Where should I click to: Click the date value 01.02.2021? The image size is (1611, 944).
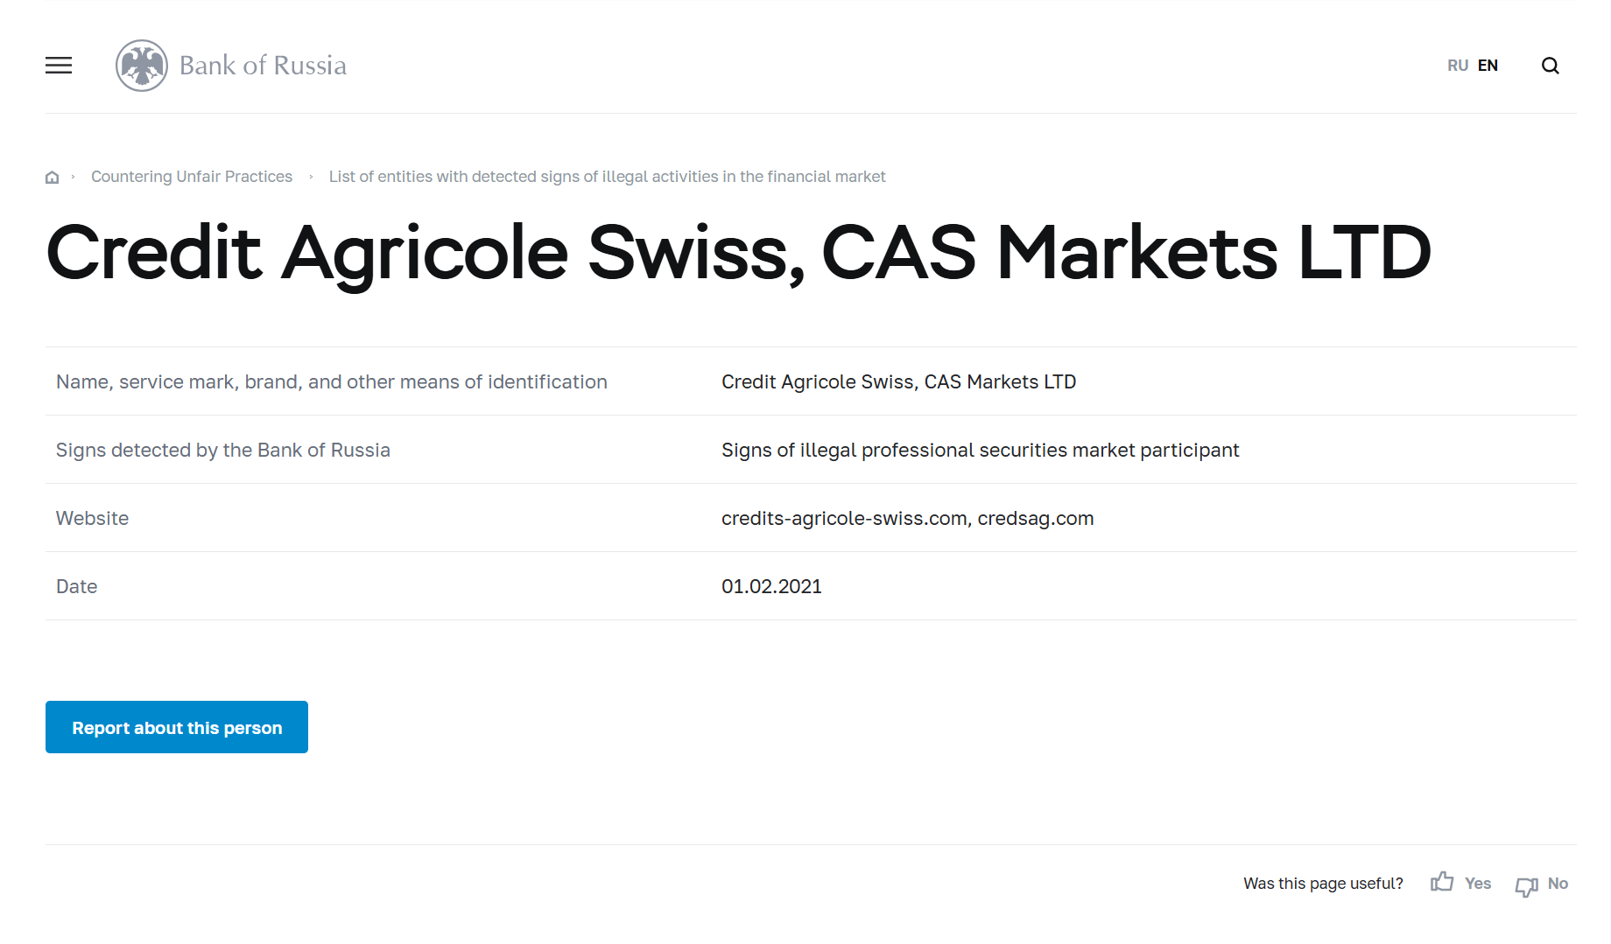[x=771, y=587]
